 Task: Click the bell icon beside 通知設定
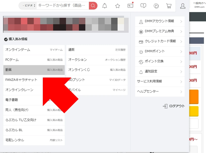(x=141, y=72)
